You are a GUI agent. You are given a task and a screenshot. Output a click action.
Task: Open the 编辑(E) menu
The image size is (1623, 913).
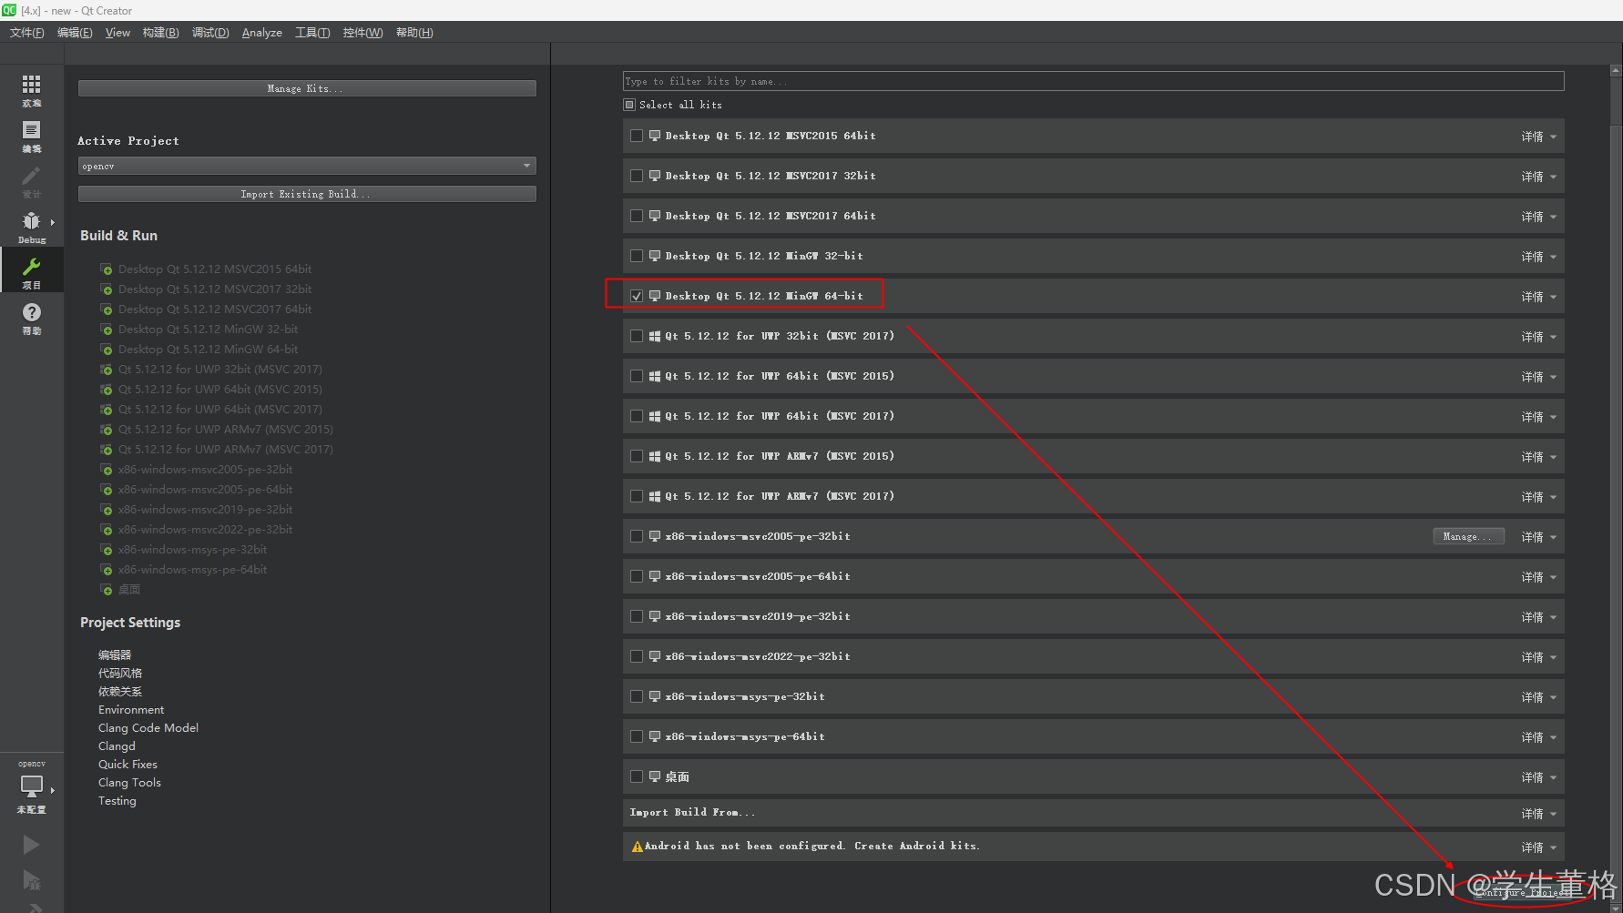point(75,33)
